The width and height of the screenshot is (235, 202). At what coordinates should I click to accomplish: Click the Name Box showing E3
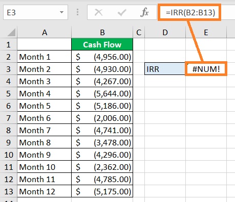click(35, 12)
